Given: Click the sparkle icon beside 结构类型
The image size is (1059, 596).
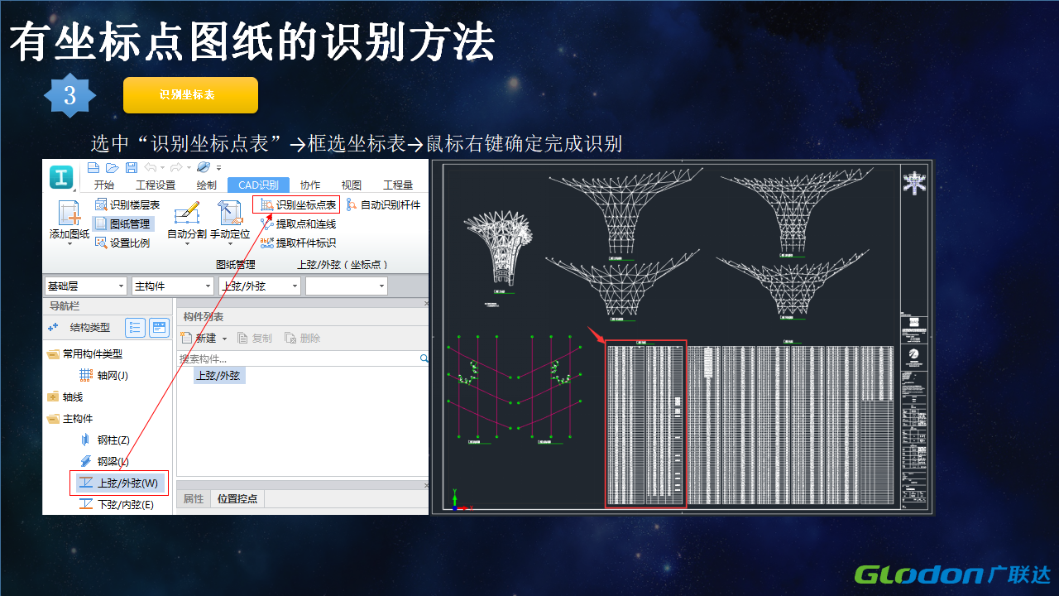Looking at the screenshot, I should (x=53, y=328).
